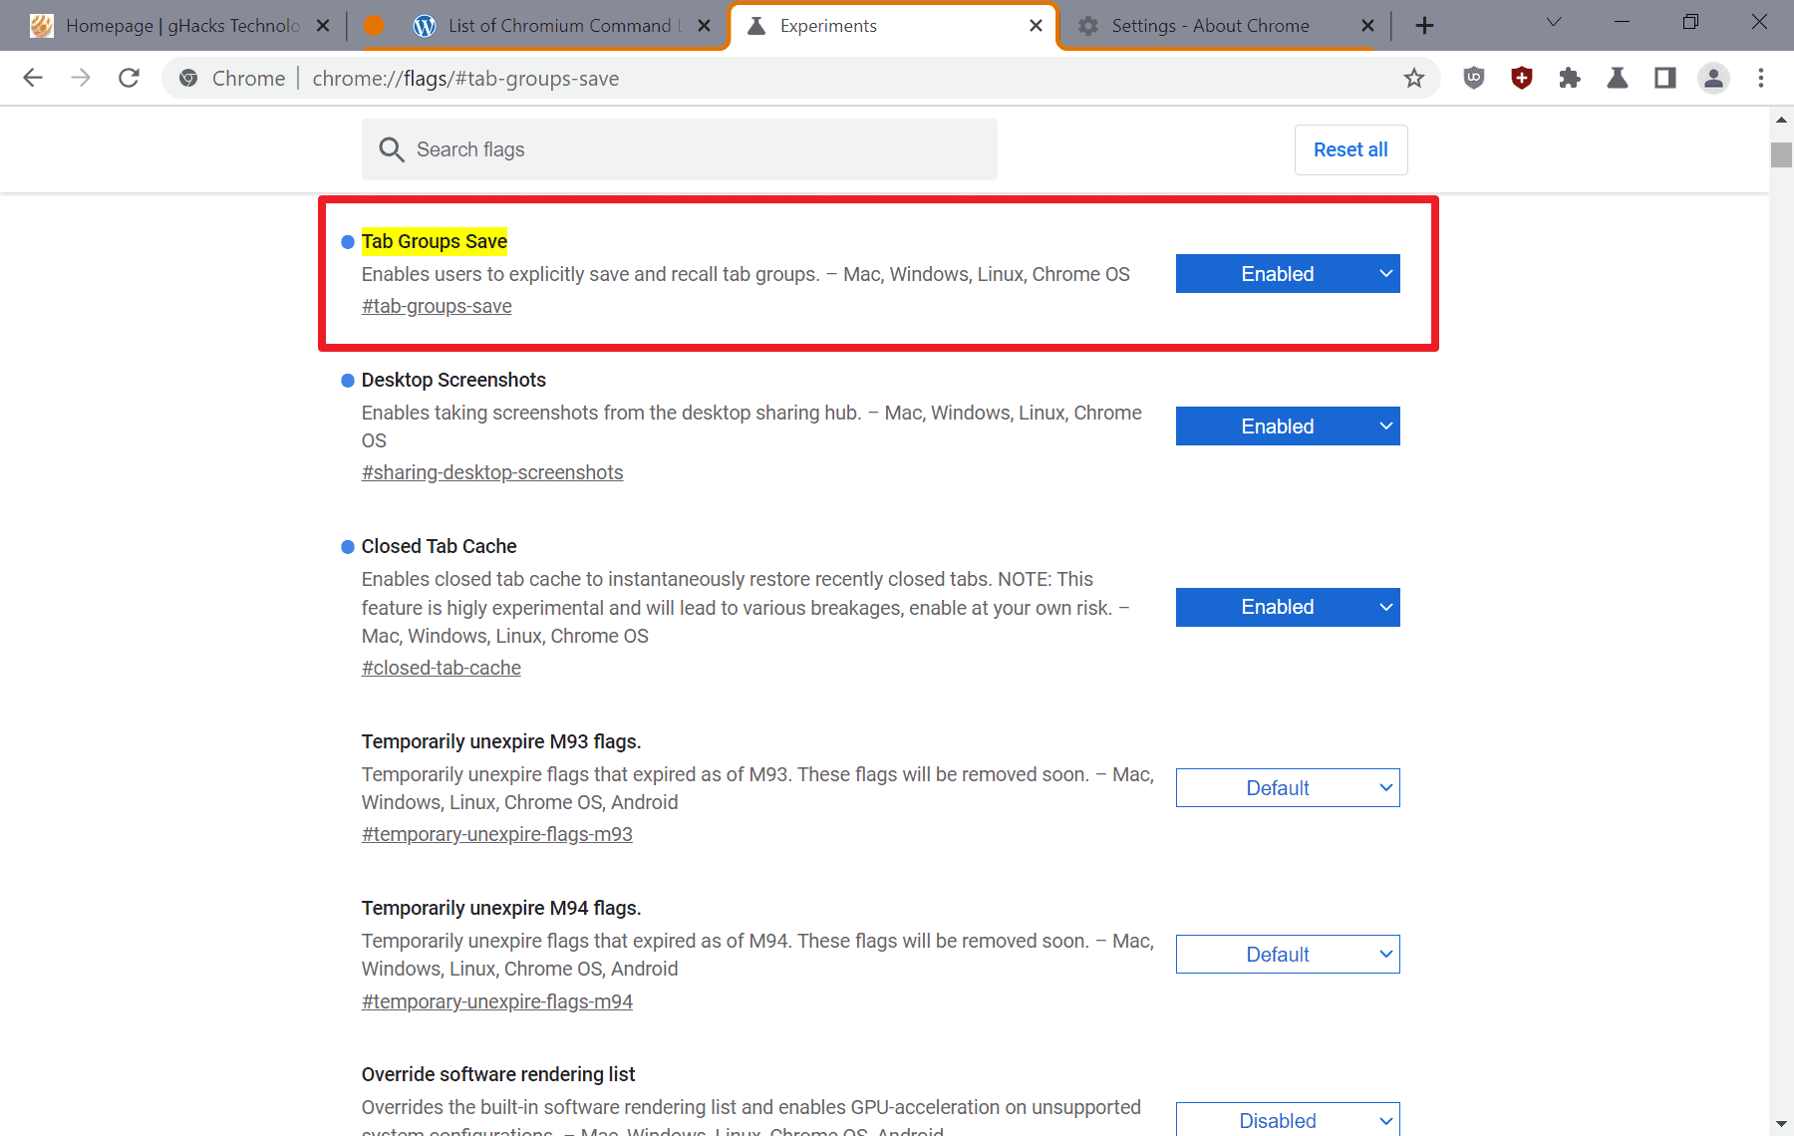Open the uBlock Origin extension icon
Image resolution: width=1794 pixels, height=1136 pixels.
(1474, 78)
